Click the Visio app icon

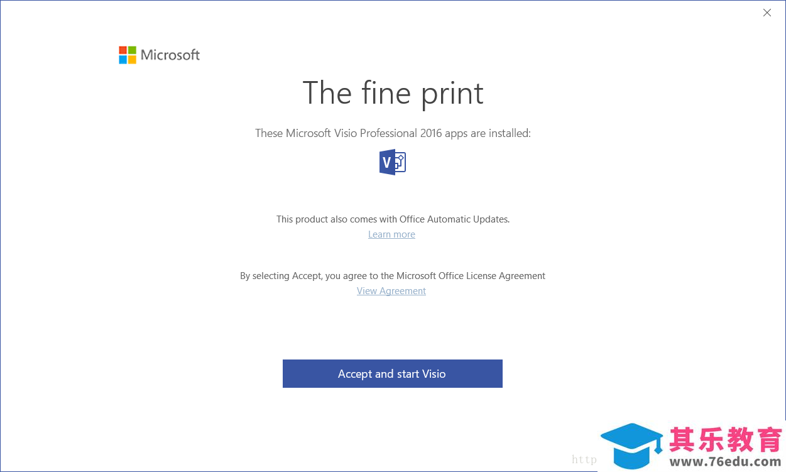click(393, 162)
